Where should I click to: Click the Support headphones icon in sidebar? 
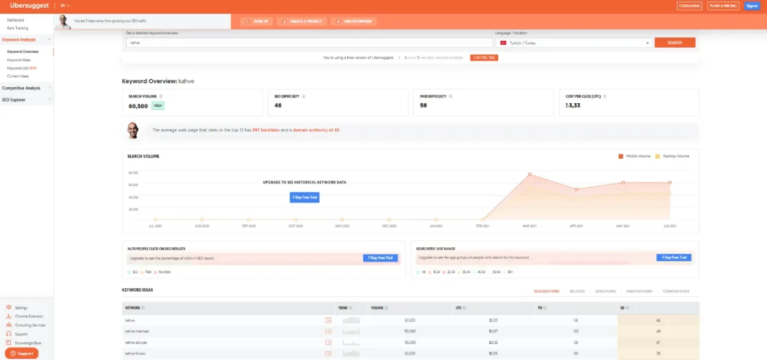pos(9,334)
